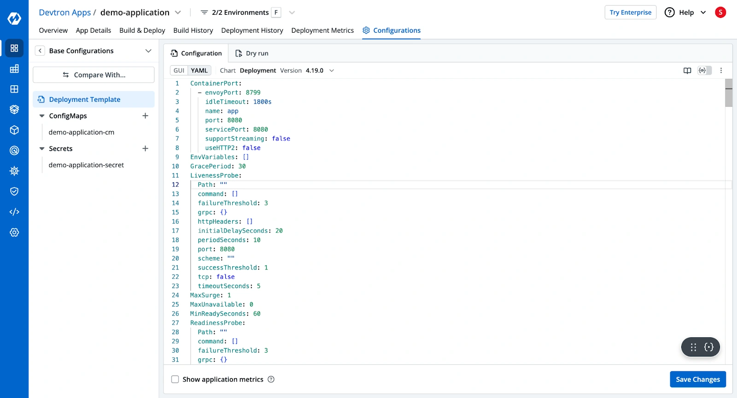
Task: Click line 12 Path in YAML editor
Action: click(x=212, y=185)
